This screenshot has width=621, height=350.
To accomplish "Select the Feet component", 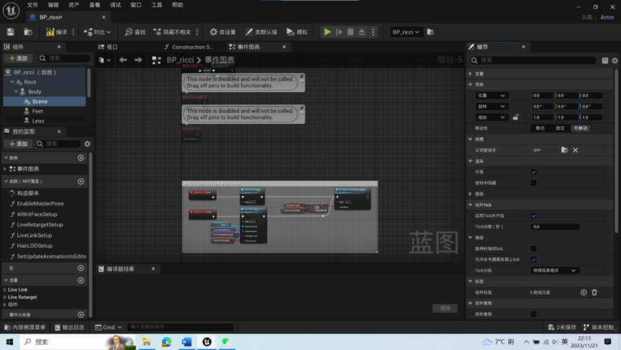I will click(37, 111).
